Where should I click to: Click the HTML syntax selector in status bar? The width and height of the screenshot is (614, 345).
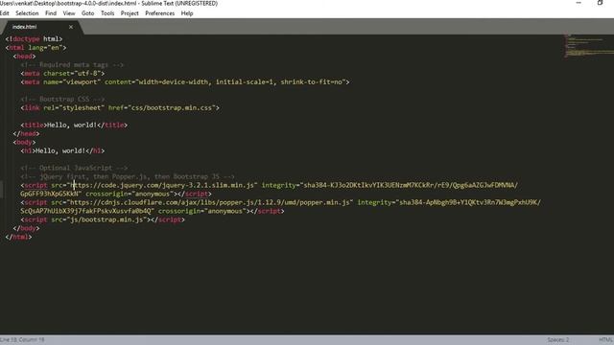coord(605,340)
